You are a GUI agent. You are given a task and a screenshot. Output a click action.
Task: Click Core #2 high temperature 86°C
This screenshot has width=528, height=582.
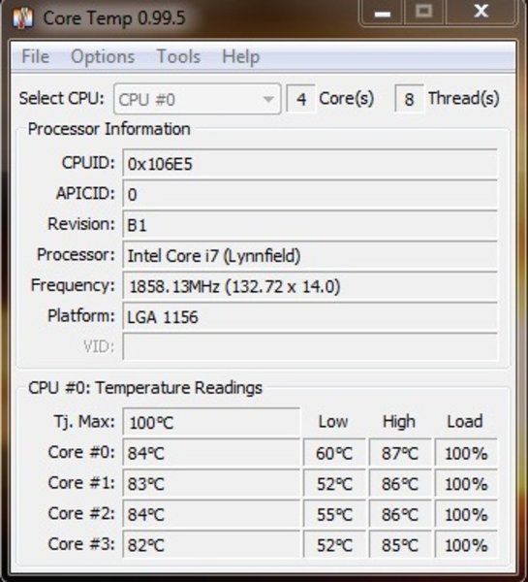pyautogui.click(x=400, y=514)
